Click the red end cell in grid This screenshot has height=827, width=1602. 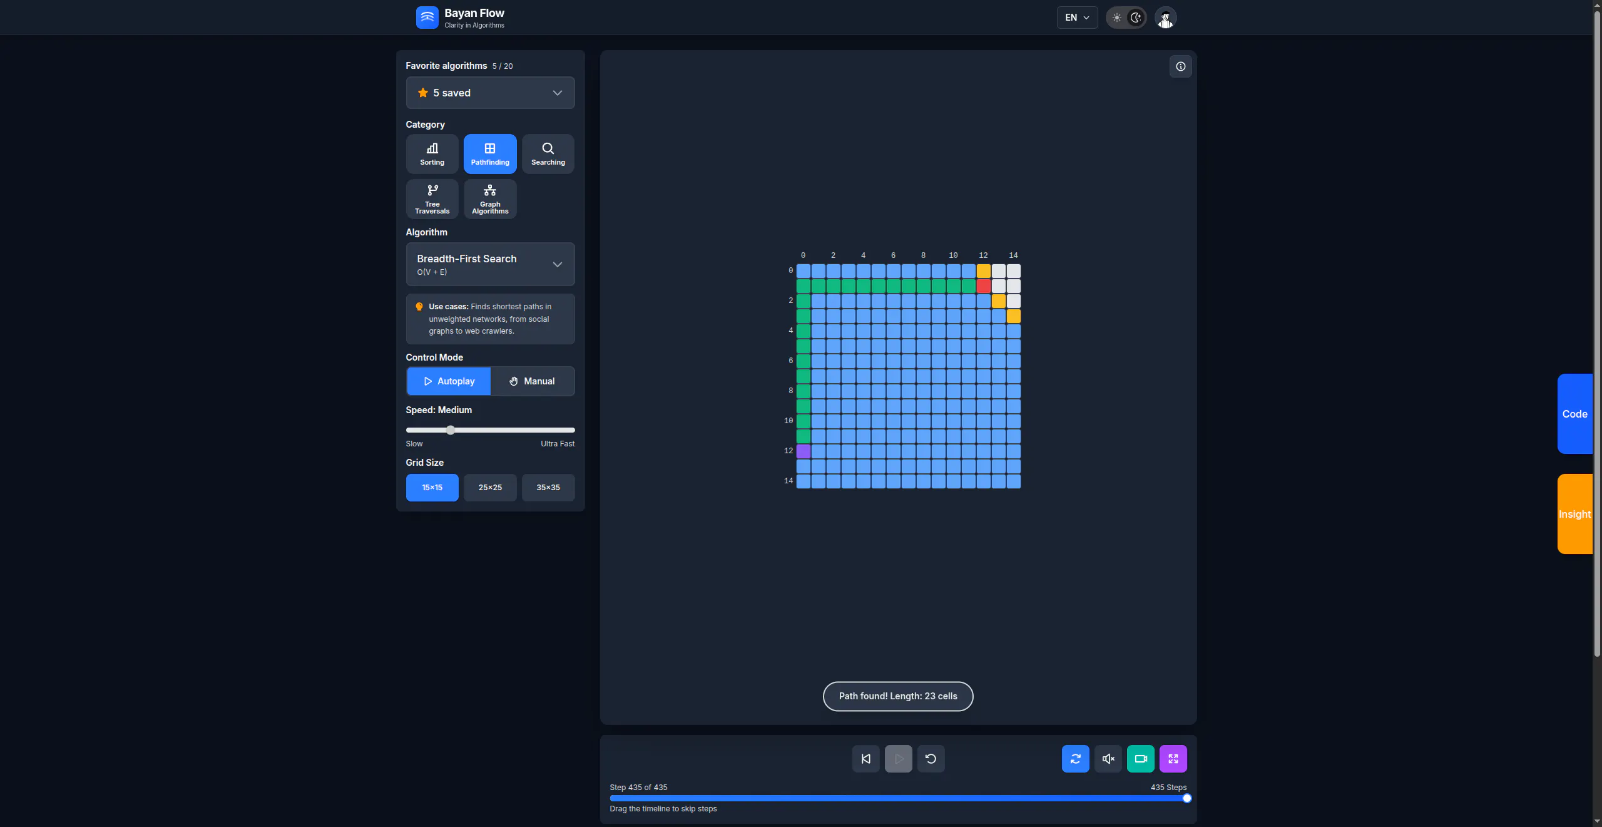983,286
